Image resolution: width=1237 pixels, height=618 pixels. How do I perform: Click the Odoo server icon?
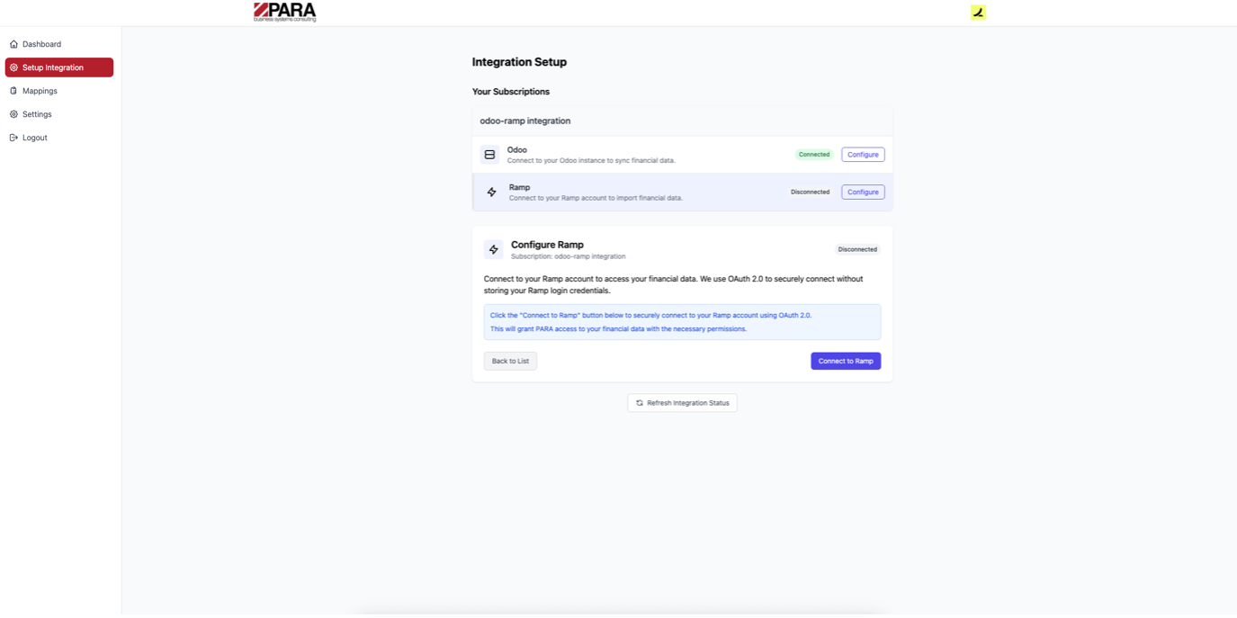489,155
